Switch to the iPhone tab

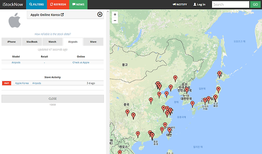[12, 42]
